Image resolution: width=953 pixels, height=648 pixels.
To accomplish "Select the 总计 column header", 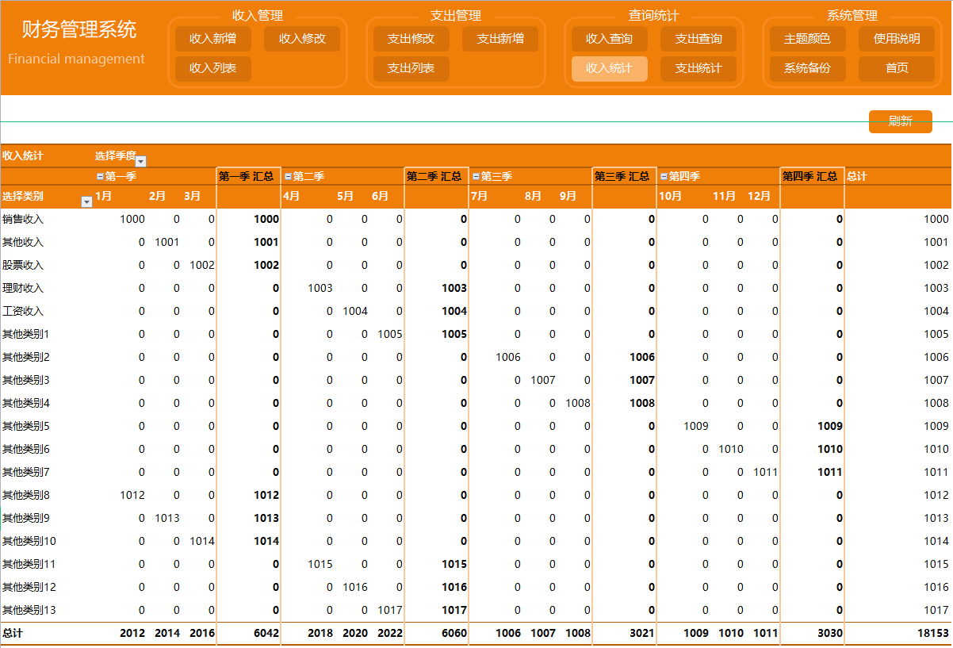I will [x=857, y=176].
